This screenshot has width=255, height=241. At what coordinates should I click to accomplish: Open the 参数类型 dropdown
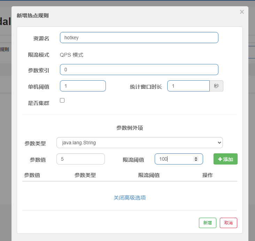pos(140,143)
